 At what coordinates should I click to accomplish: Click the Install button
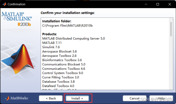[77, 98]
